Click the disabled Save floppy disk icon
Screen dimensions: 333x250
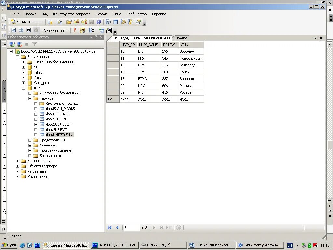pos(91,22)
